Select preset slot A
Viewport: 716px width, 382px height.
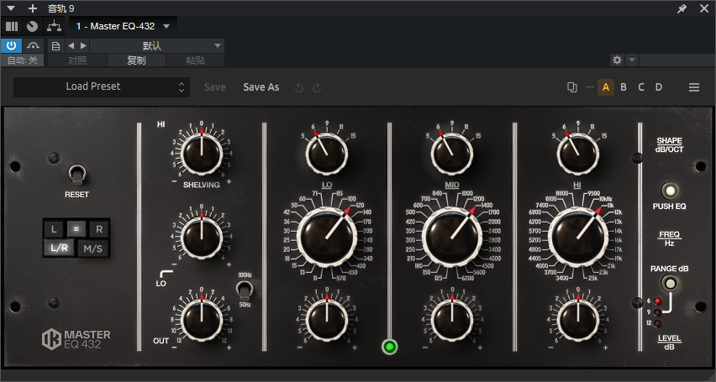(x=606, y=87)
